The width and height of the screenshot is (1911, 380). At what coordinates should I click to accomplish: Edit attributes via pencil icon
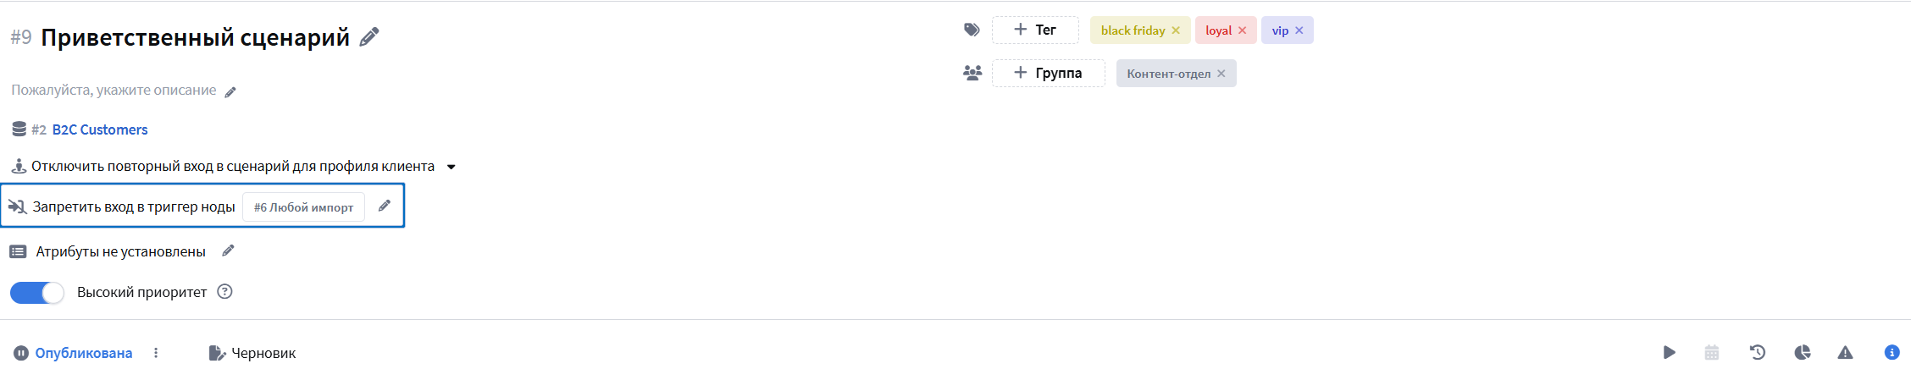tap(228, 251)
